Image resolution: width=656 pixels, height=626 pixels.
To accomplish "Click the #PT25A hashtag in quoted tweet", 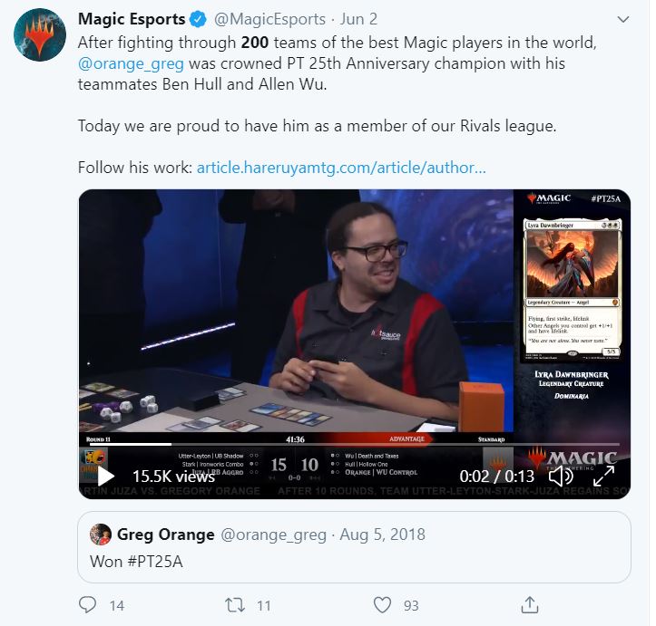I will 155,562.
